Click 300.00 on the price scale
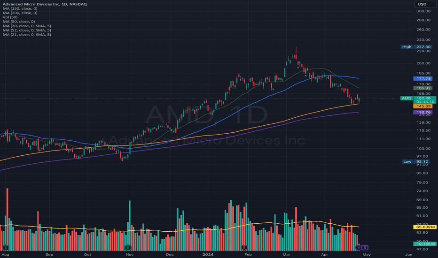Image resolution: width=438 pixels, height=258 pixels. [x=423, y=11]
